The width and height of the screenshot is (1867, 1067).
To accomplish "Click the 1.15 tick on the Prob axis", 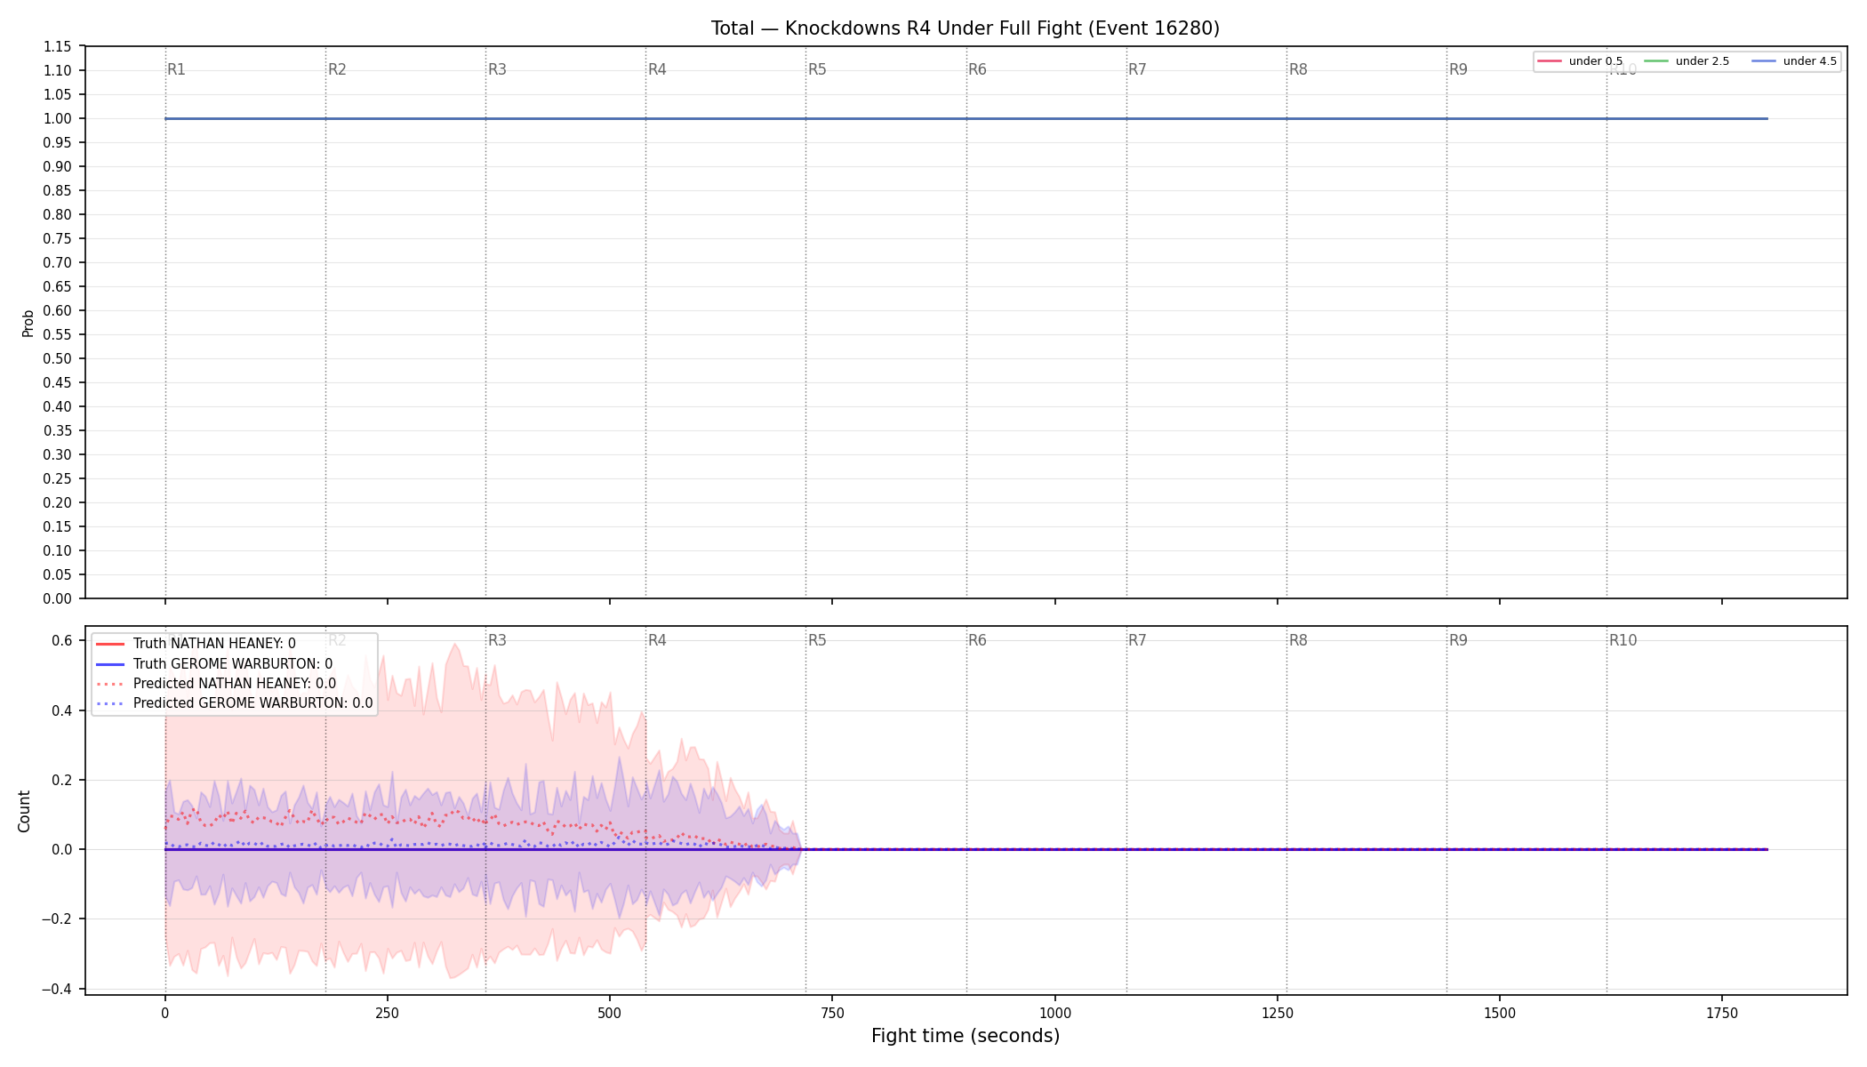I will pos(58,47).
